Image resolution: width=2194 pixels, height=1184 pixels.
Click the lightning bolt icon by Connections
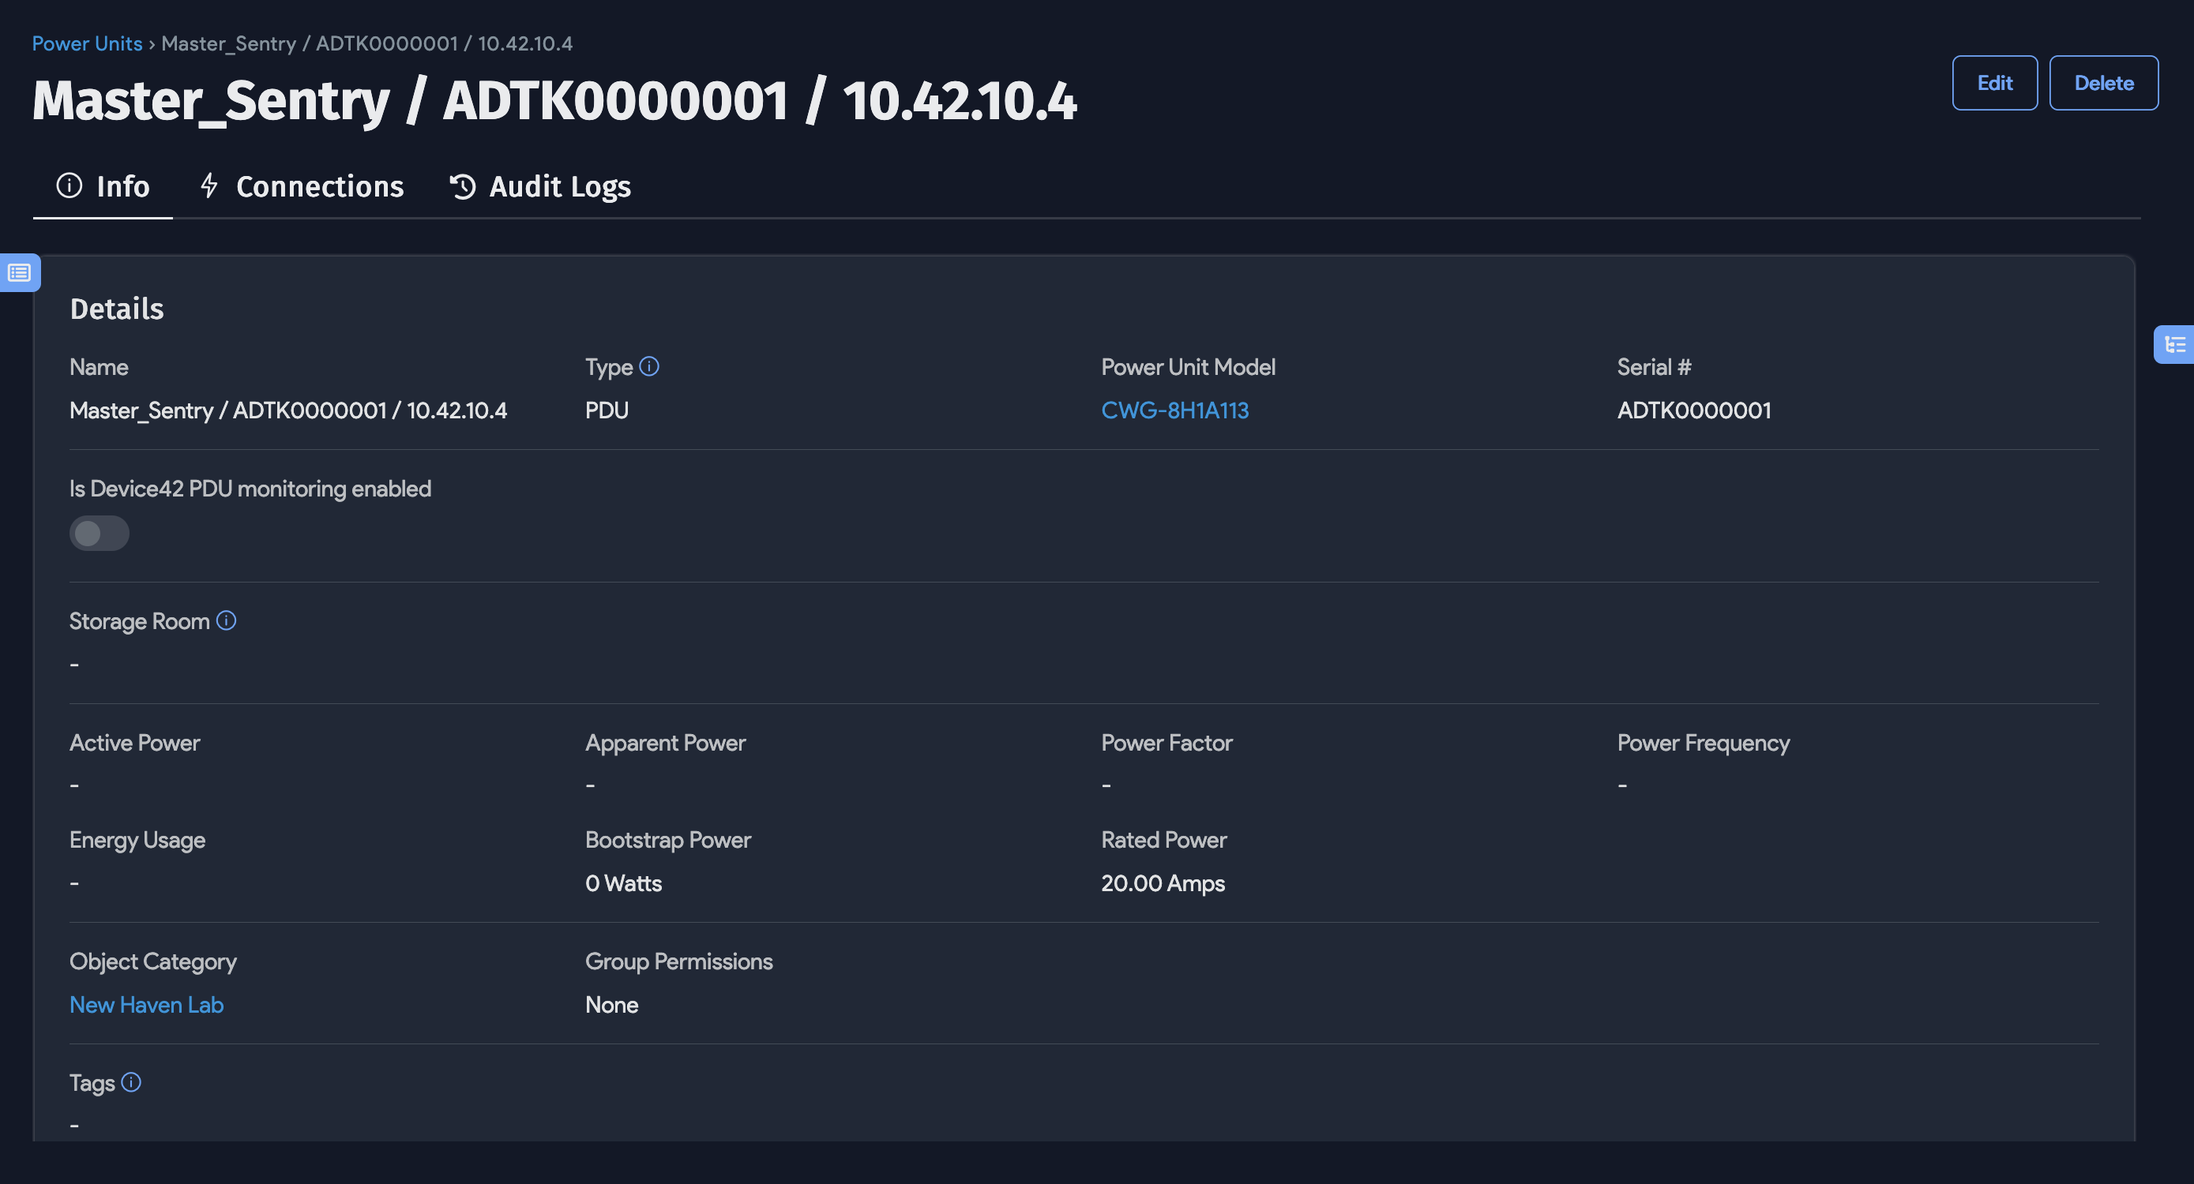pos(209,185)
